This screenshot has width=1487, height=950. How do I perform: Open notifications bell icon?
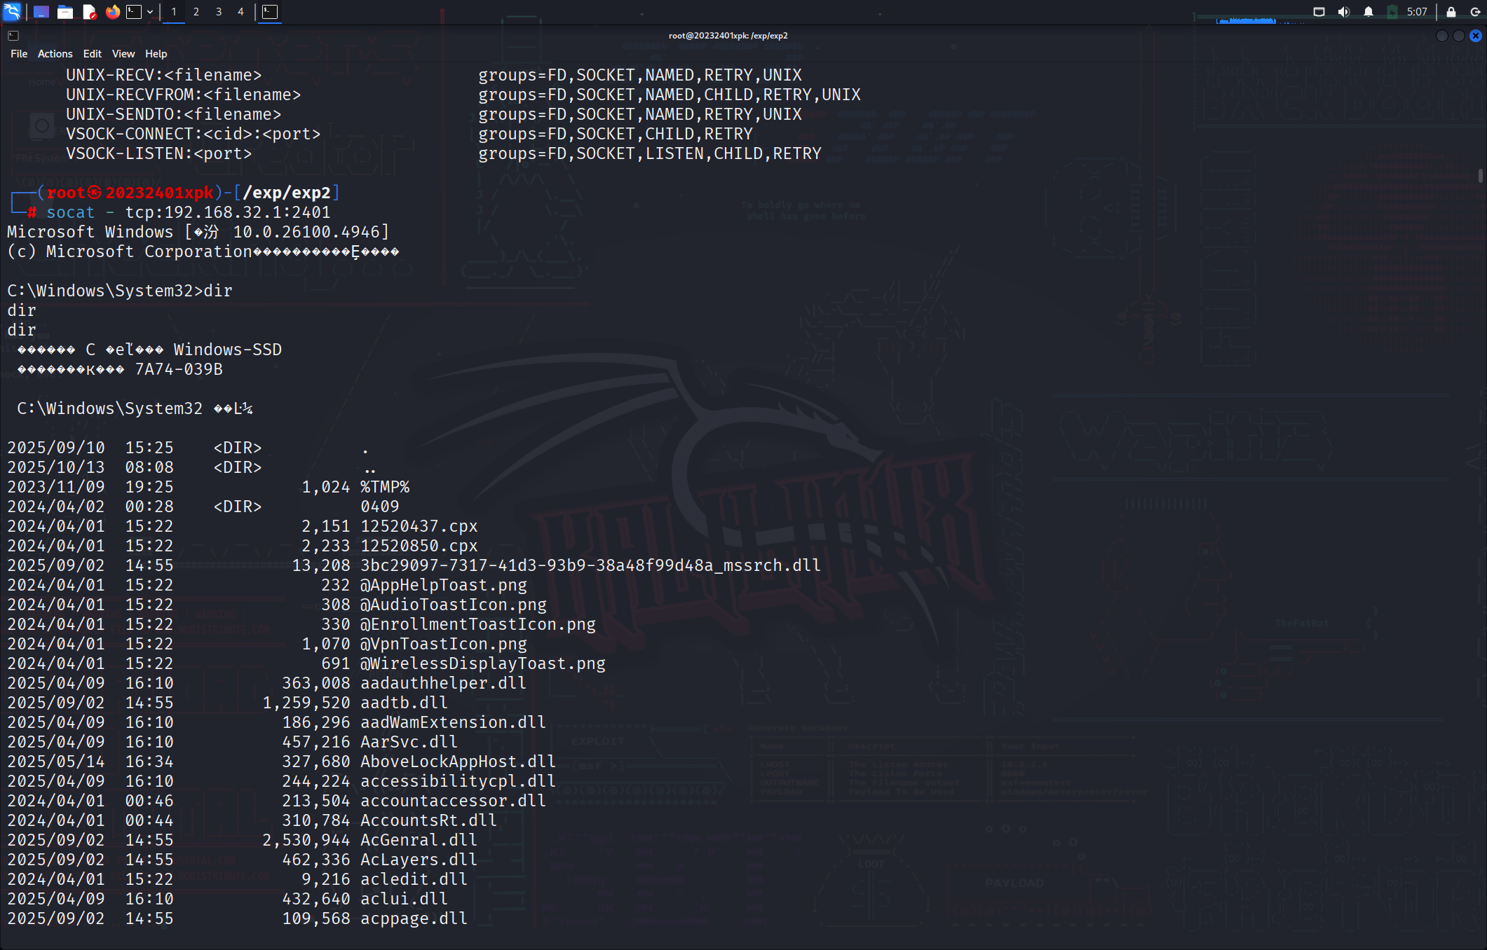coord(1368,11)
